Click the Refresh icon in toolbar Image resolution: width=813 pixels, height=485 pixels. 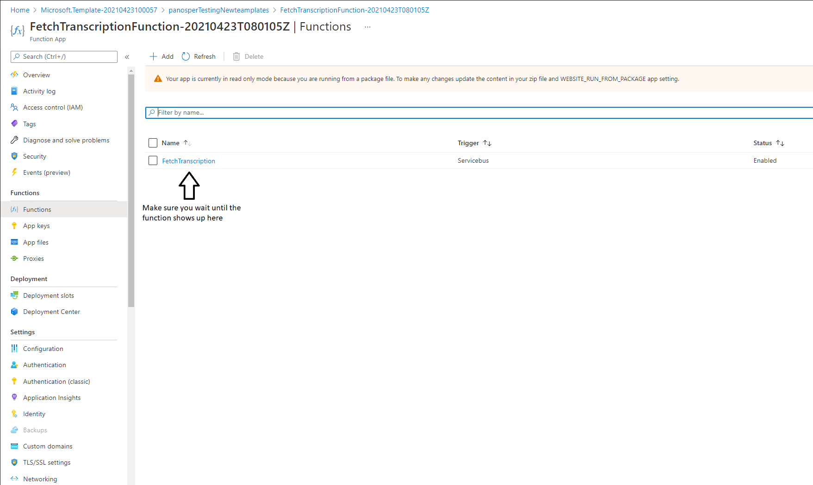click(x=186, y=56)
